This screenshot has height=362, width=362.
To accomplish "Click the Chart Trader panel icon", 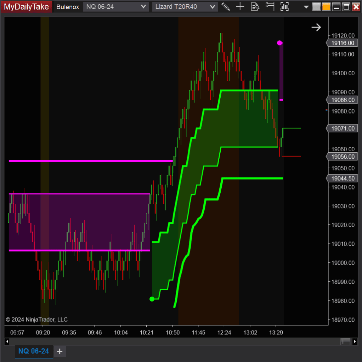I will click(270, 6).
